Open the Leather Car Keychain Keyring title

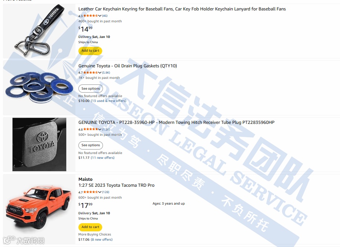point(182,9)
